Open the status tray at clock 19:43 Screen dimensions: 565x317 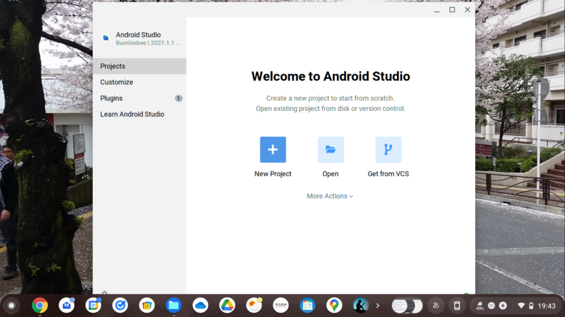(x=538, y=306)
